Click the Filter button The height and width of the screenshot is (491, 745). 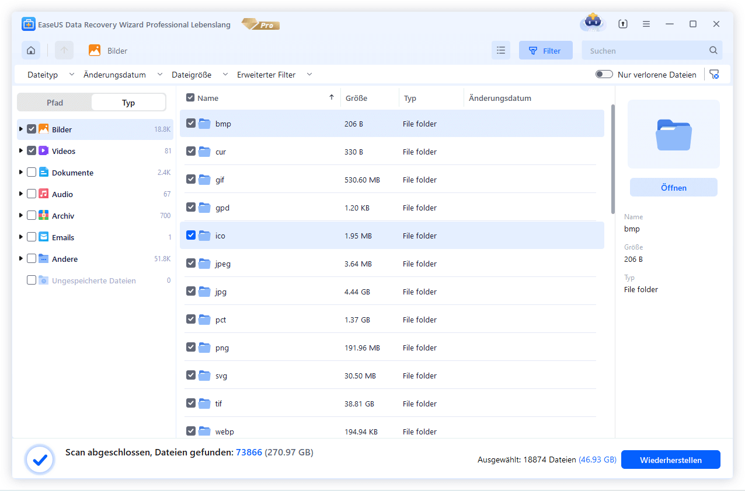pyautogui.click(x=546, y=51)
